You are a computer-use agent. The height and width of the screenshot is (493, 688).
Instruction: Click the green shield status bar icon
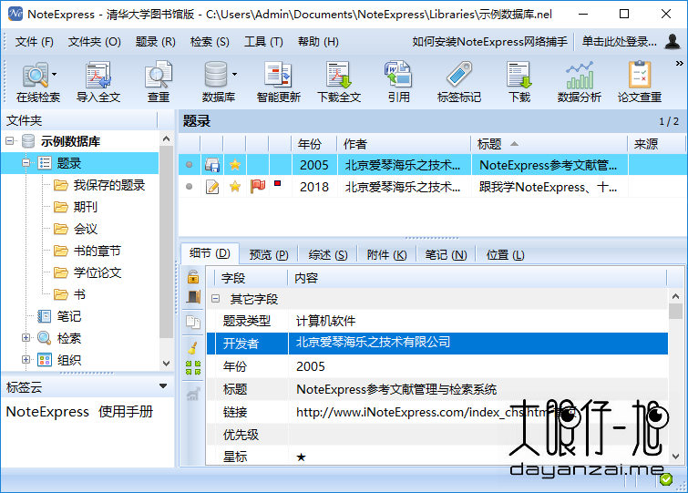tap(666, 479)
